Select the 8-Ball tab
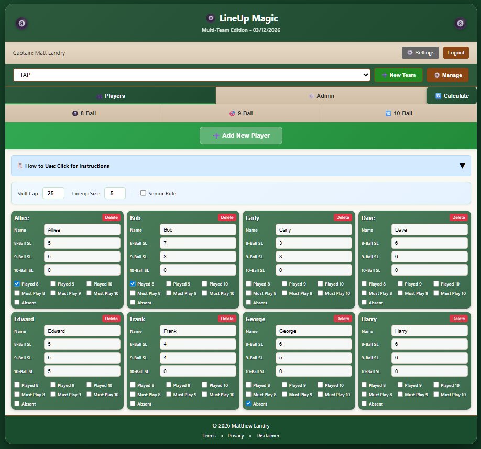The image size is (481, 449). pos(84,113)
